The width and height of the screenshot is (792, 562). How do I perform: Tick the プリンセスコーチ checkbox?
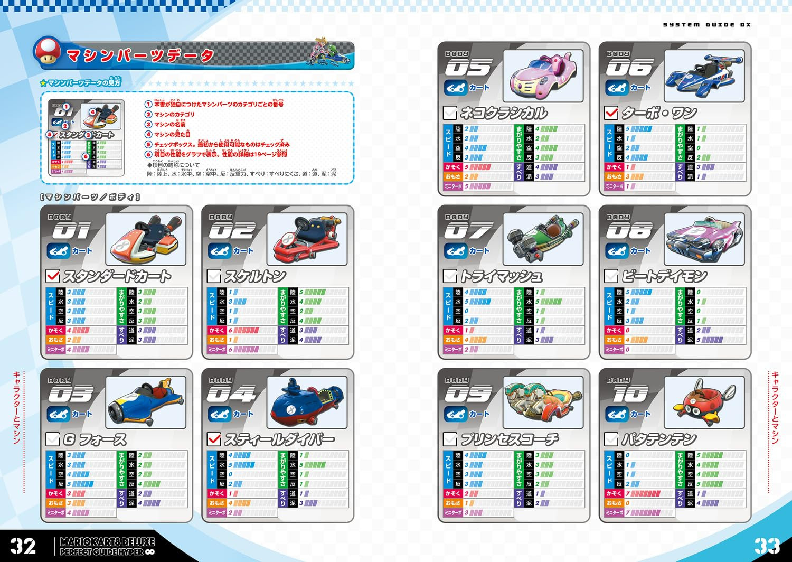450,439
